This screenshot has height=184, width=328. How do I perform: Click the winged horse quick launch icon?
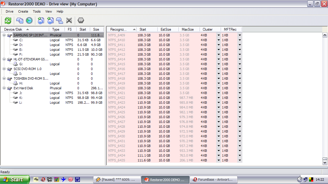tap(49, 179)
